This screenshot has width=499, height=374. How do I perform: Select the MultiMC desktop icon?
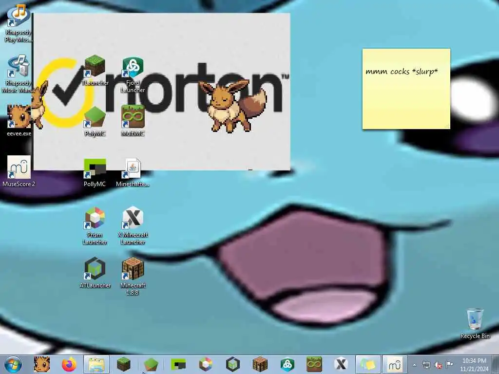click(x=133, y=121)
